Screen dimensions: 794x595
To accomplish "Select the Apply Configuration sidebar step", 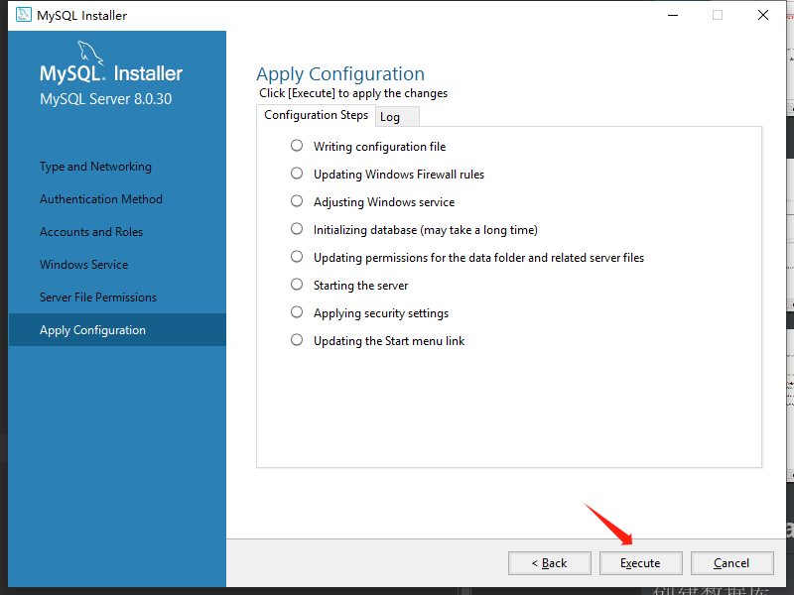I will (117, 330).
